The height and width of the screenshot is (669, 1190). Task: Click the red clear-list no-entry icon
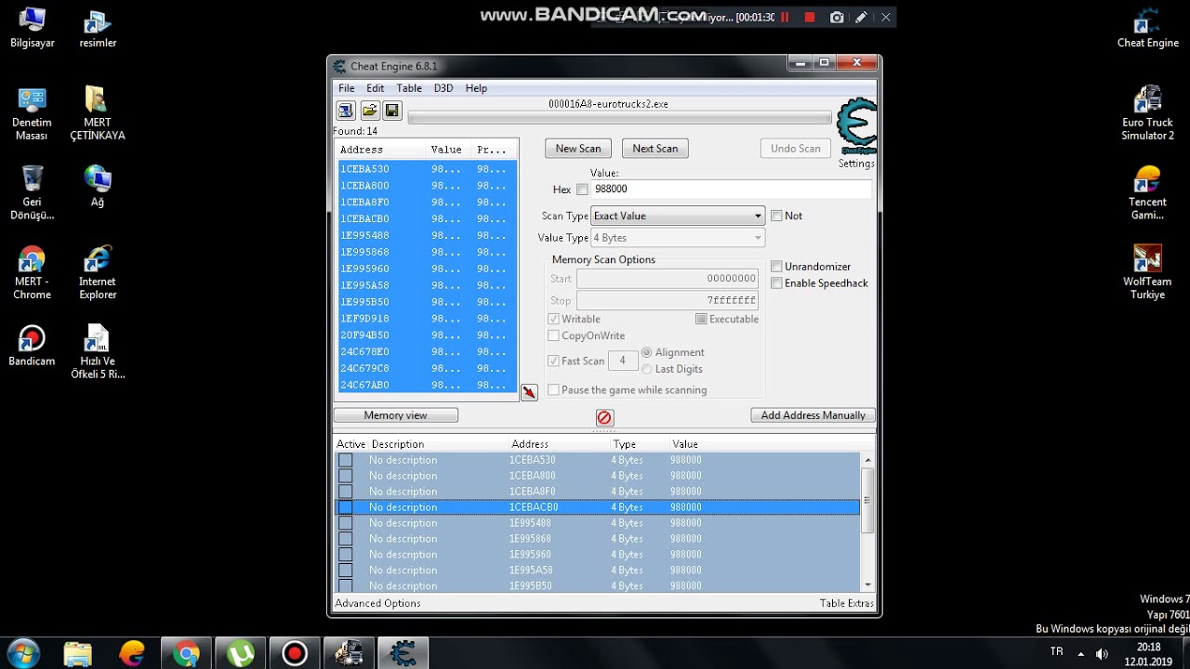click(604, 417)
